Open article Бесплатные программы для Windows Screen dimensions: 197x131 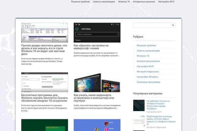44,98
